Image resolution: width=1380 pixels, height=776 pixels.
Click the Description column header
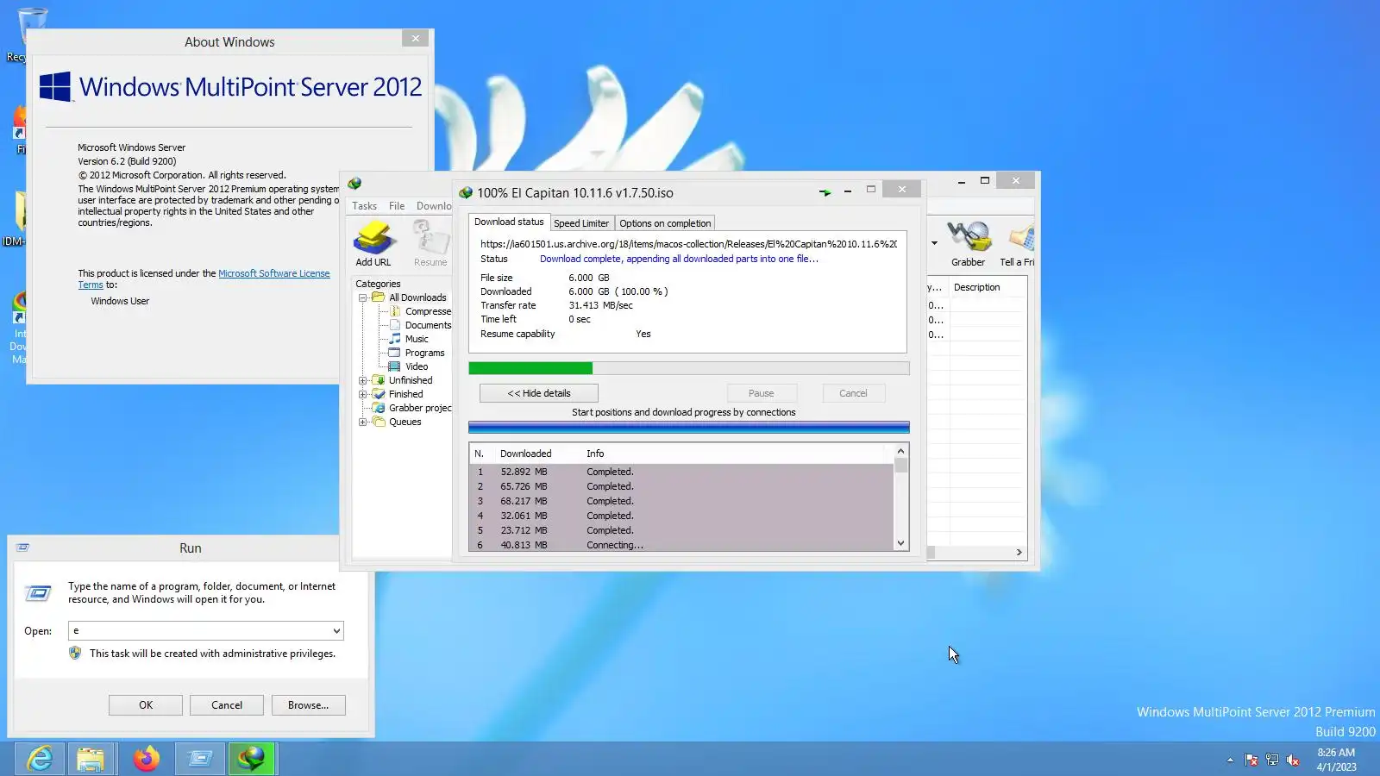tap(987, 287)
